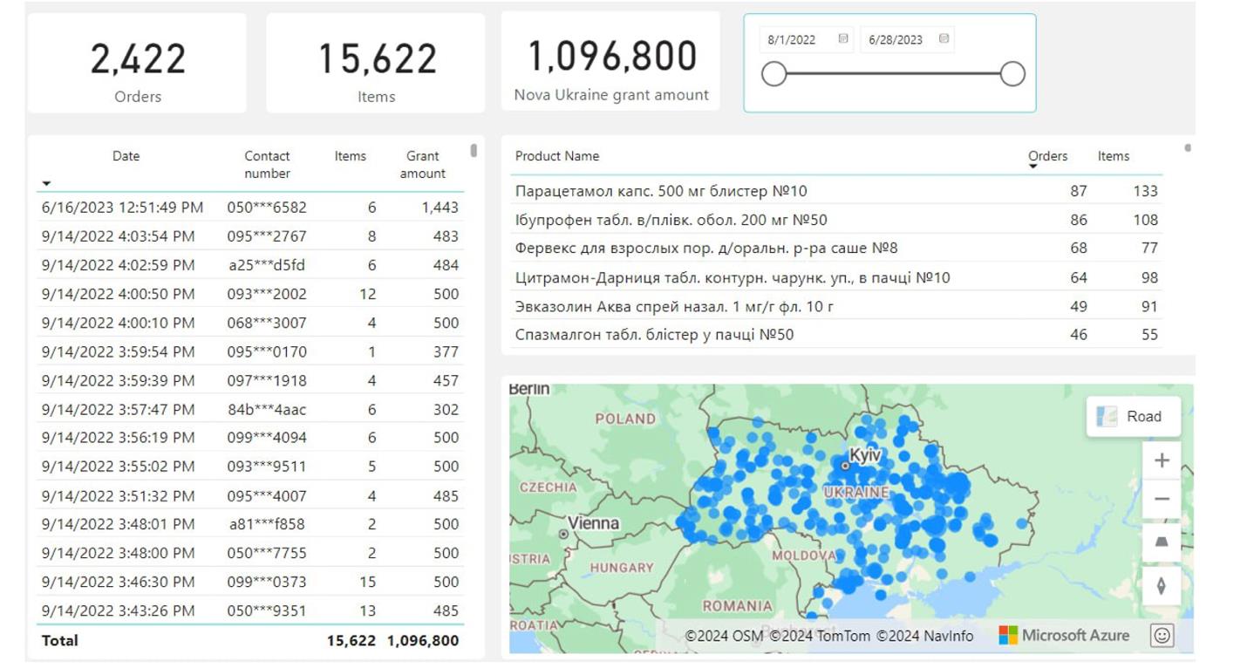Select the 2,422 Orders card
The height and width of the screenshot is (668, 1247).
coord(137,63)
